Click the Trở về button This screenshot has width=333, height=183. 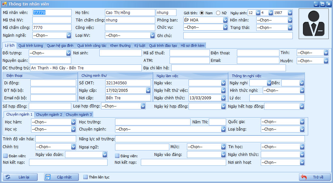(x=315, y=177)
